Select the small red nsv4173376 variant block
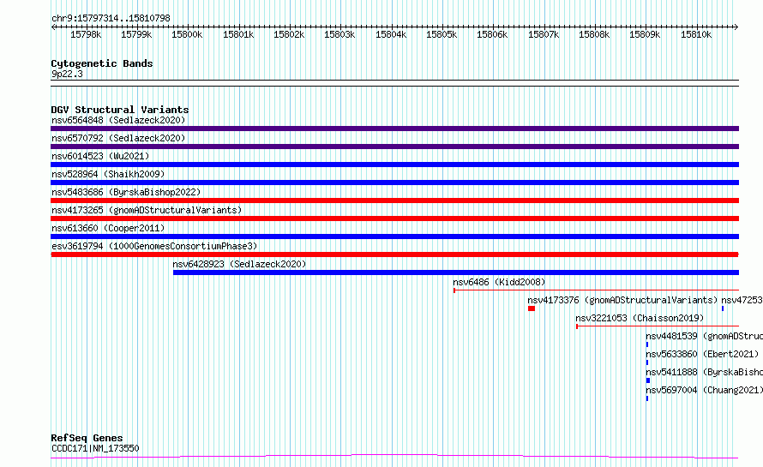The height and width of the screenshot is (467, 763). [532, 308]
